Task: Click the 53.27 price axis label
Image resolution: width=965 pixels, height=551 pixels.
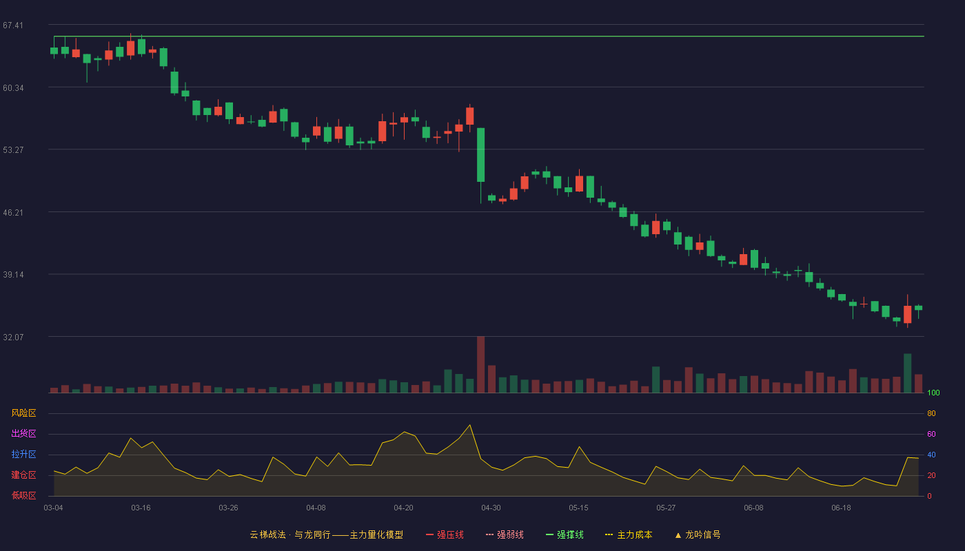Action: (x=13, y=149)
